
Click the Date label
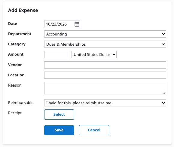click(13, 24)
